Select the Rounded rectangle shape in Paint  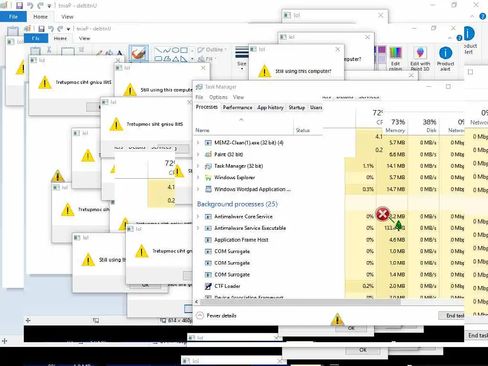[x=158, y=59]
